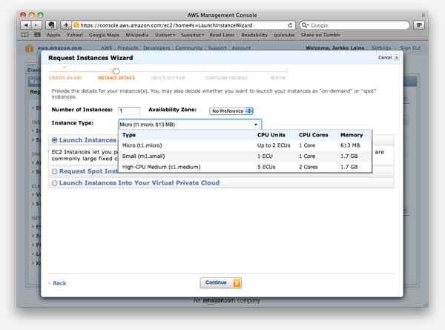
Task: Reload the page using the refresh icon
Action: click(291, 24)
